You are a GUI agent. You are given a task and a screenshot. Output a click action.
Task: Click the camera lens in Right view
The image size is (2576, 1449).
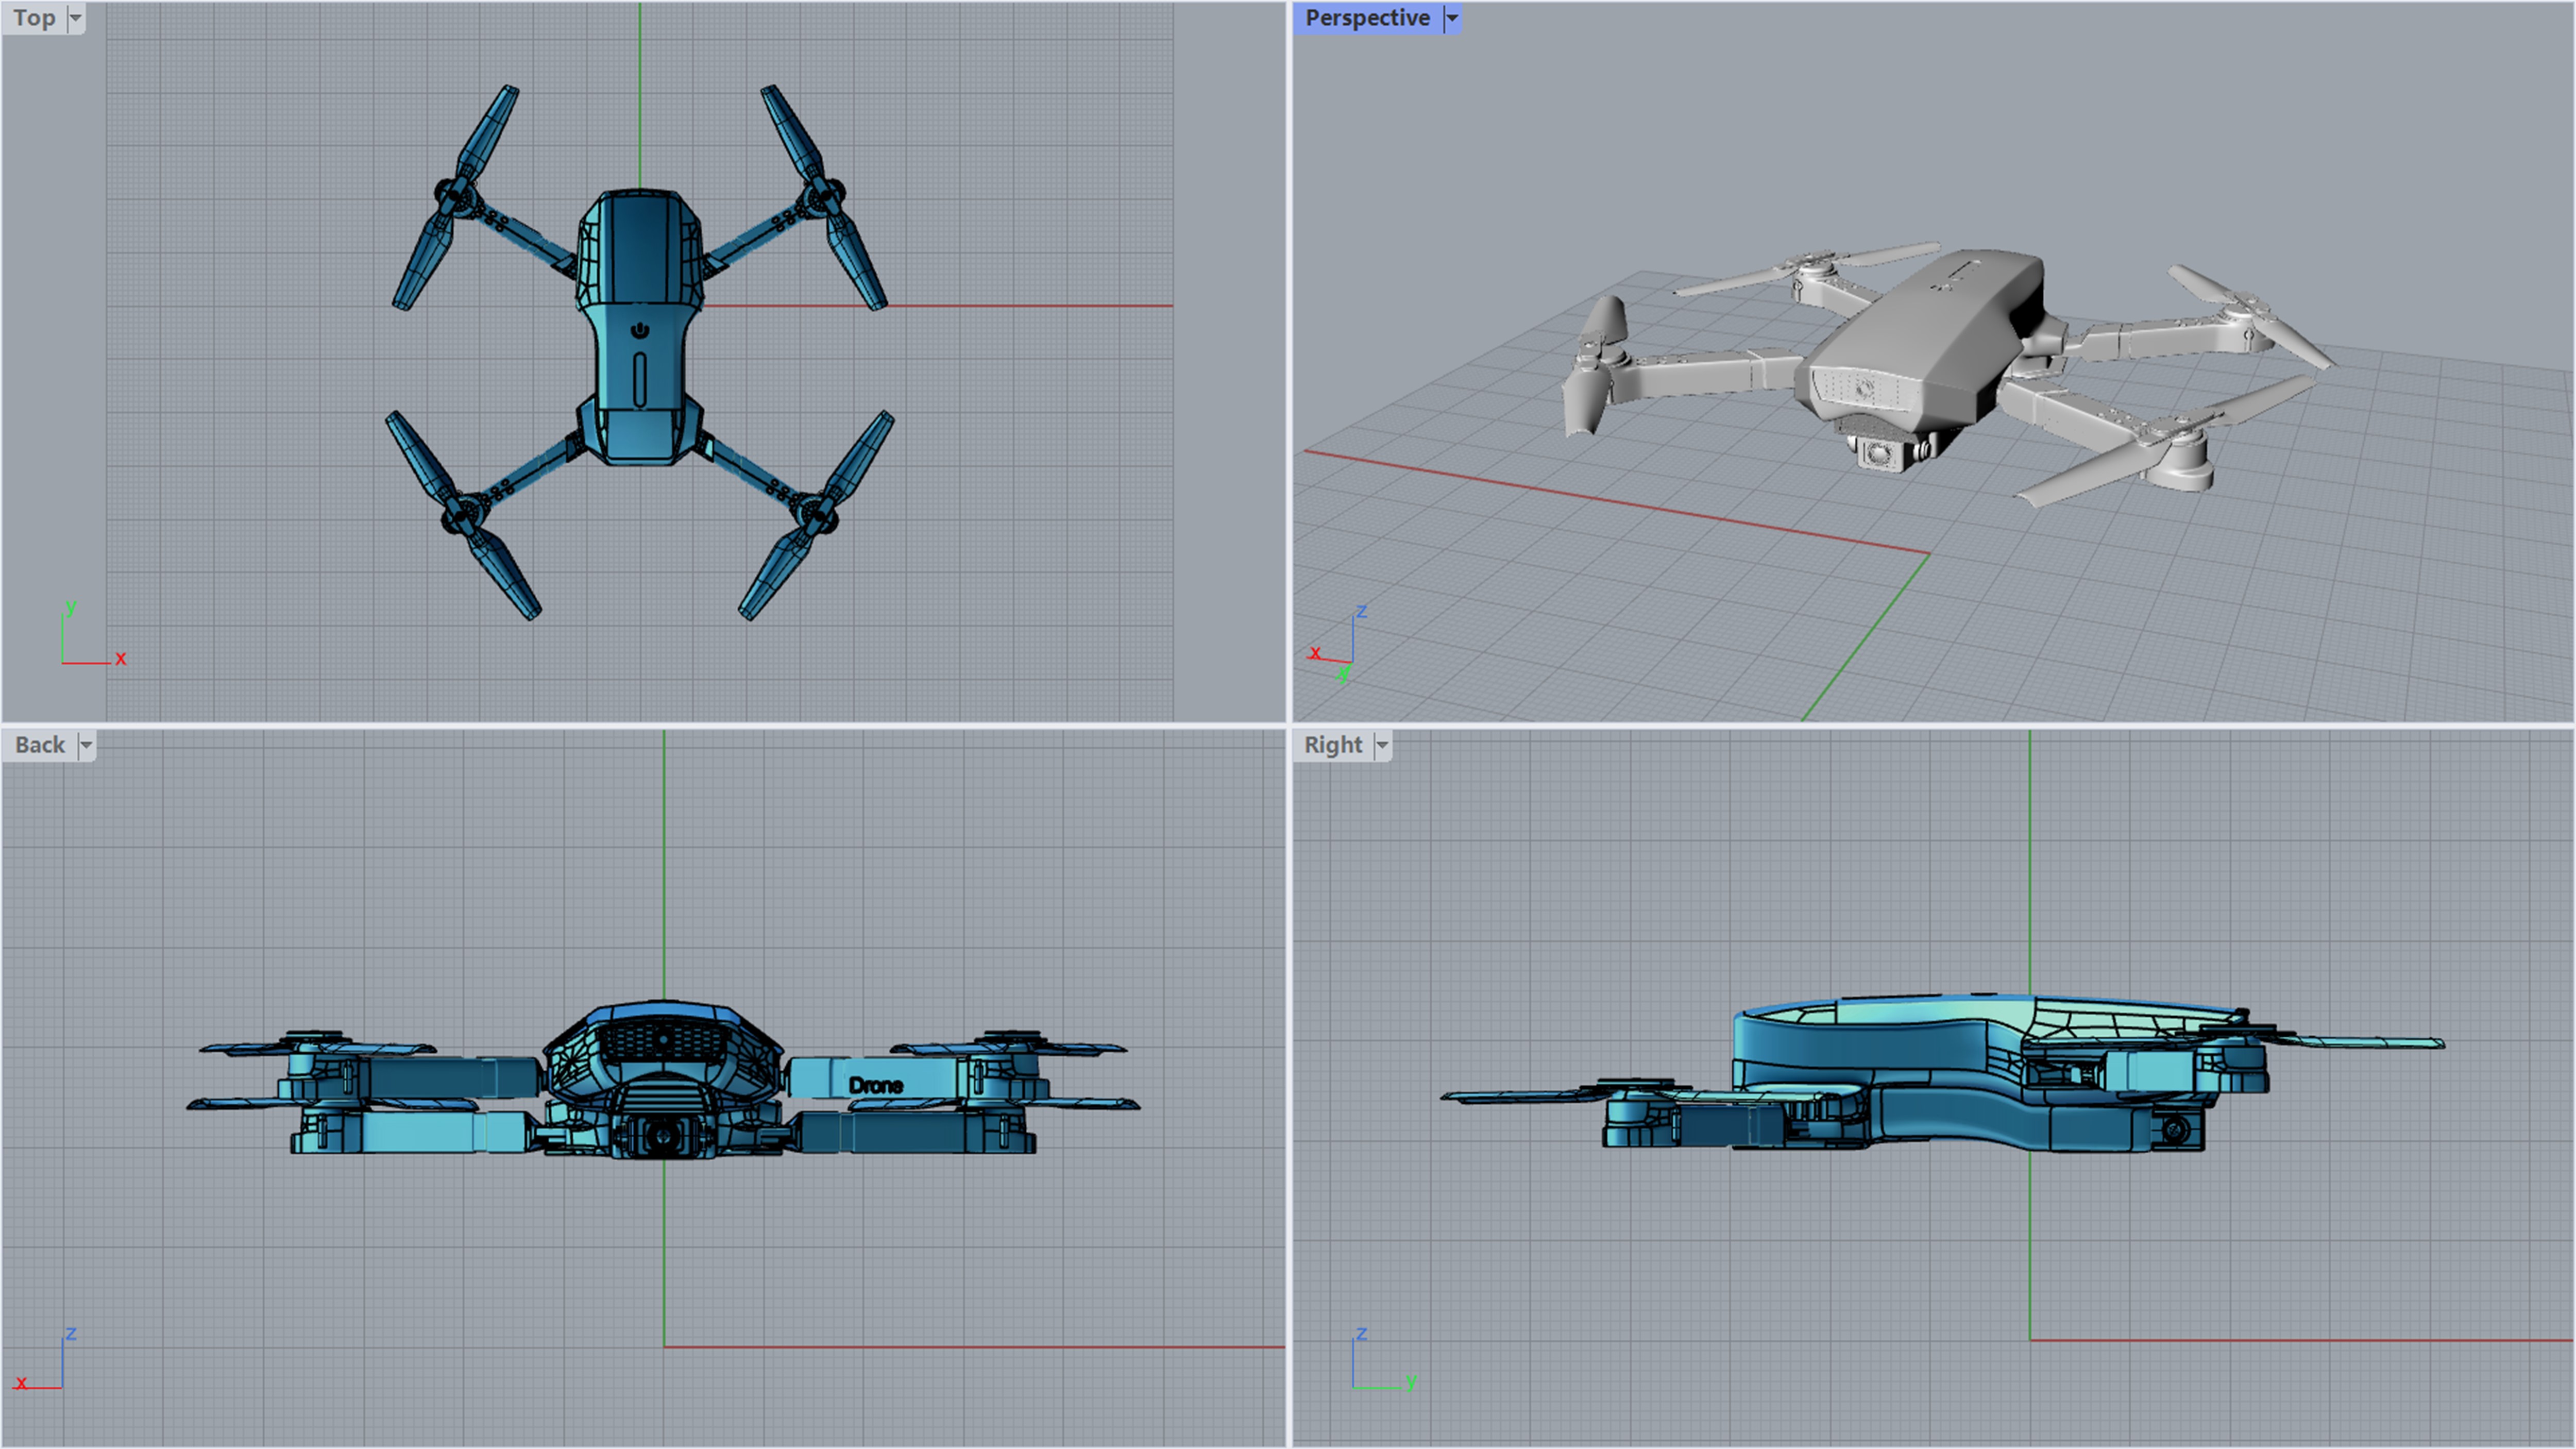[2173, 1131]
